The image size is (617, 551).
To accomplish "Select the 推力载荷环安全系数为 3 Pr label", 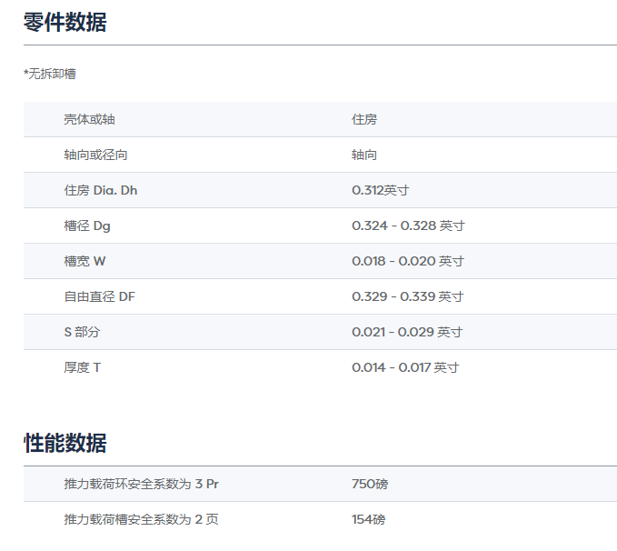I will pos(141,484).
